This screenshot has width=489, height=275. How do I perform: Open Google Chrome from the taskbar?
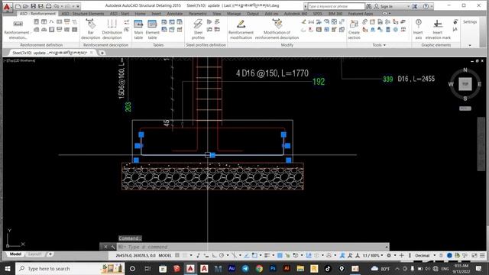pyautogui.click(x=259, y=268)
